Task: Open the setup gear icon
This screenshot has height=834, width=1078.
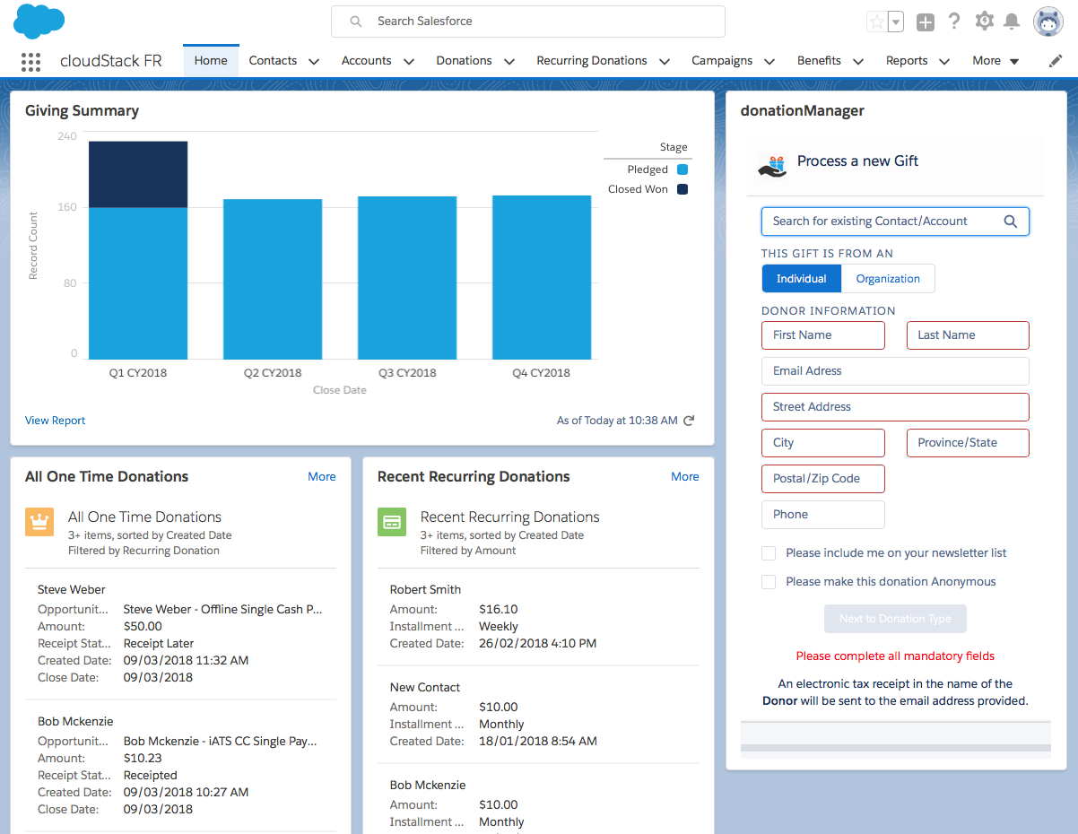Action: pos(985,22)
